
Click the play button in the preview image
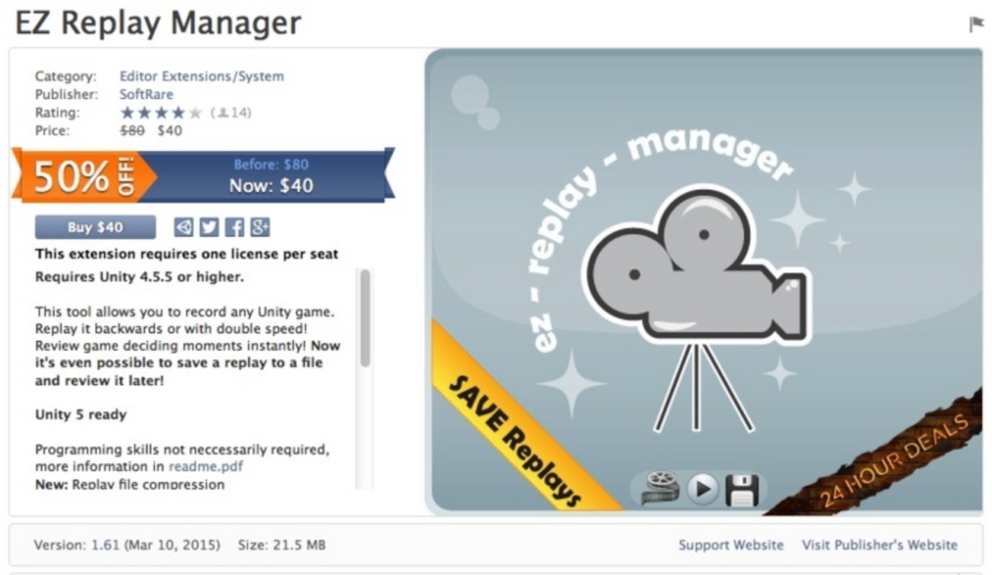point(703,490)
